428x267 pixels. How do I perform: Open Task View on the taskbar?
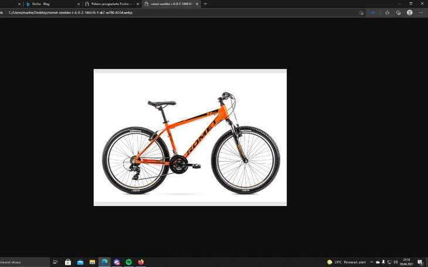click(x=56, y=262)
